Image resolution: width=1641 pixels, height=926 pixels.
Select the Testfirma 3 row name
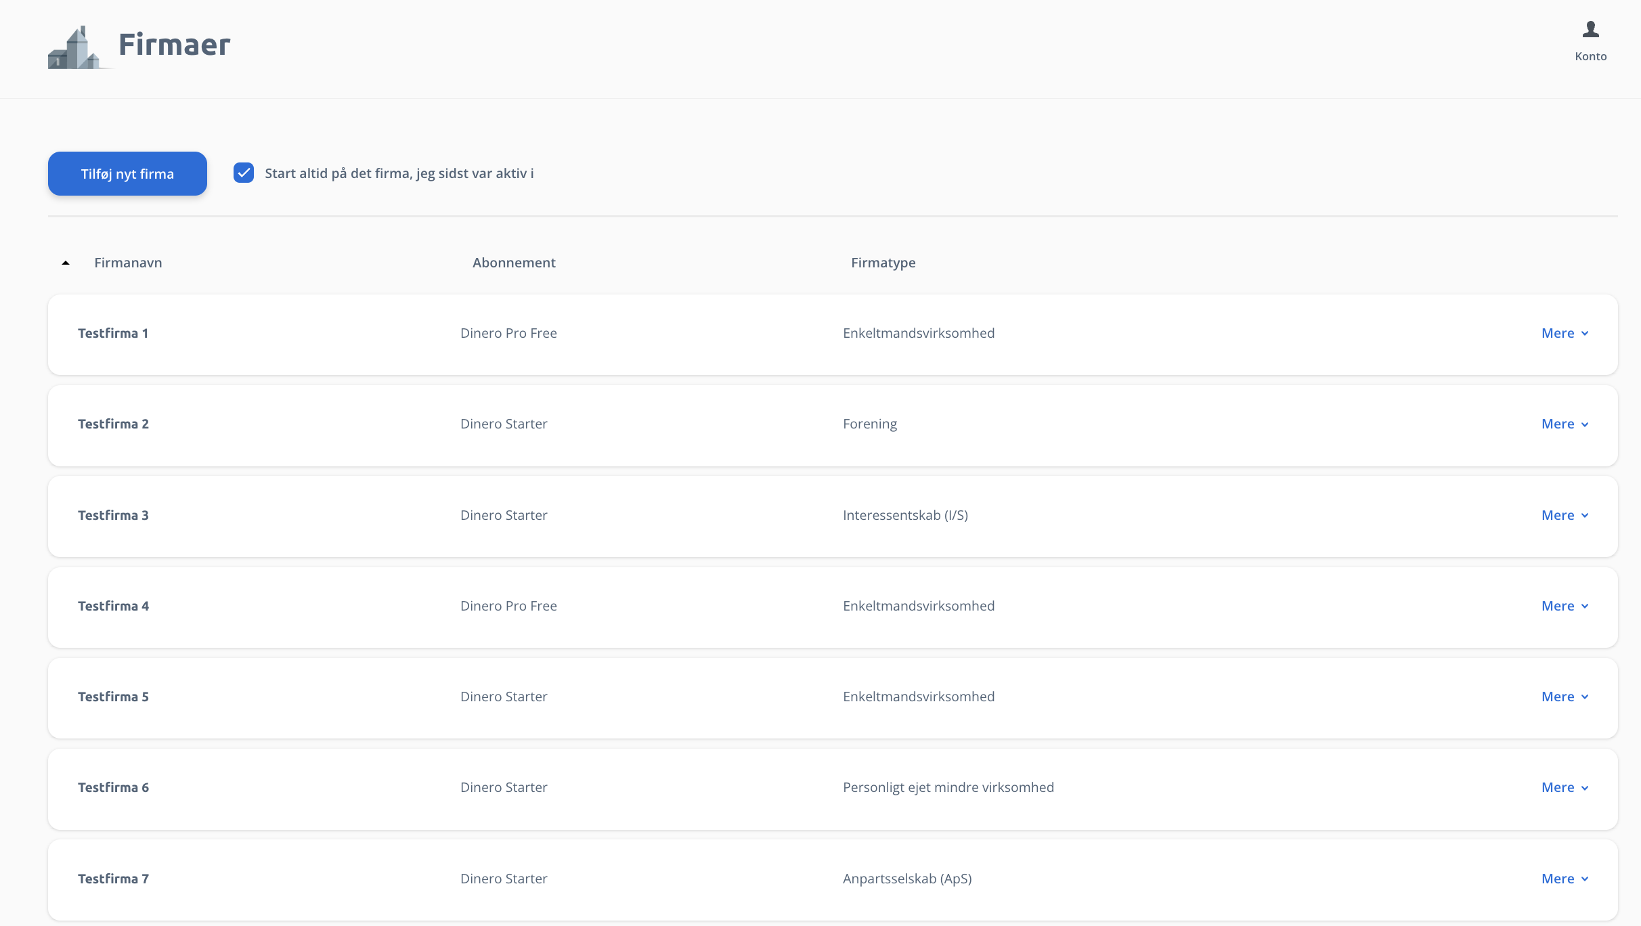coord(113,515)
